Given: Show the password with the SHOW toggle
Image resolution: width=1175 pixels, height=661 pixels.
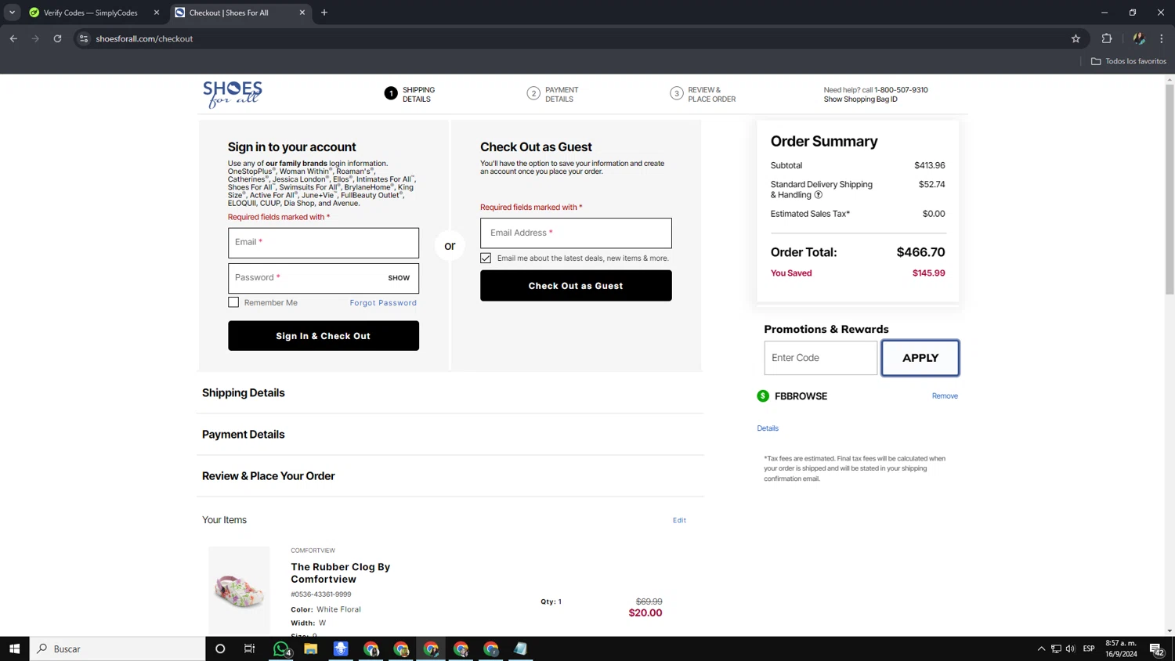Looking at the screenshot, I should [x=399, y=278].
